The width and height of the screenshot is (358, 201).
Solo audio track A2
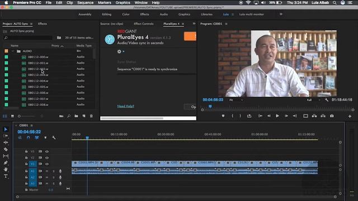coord(54,178)
